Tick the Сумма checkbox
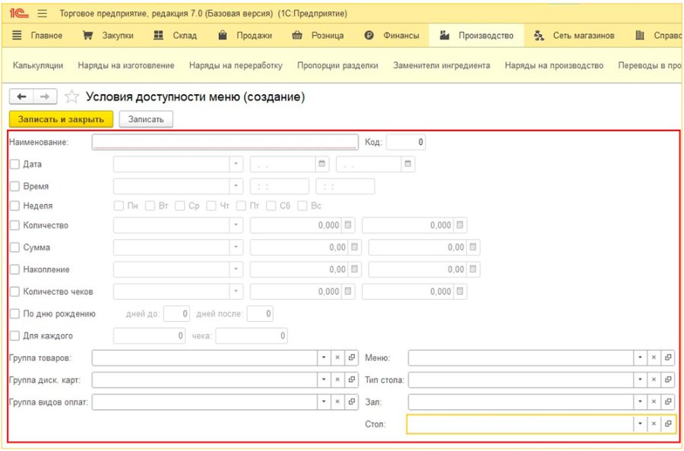 [15, 247]
